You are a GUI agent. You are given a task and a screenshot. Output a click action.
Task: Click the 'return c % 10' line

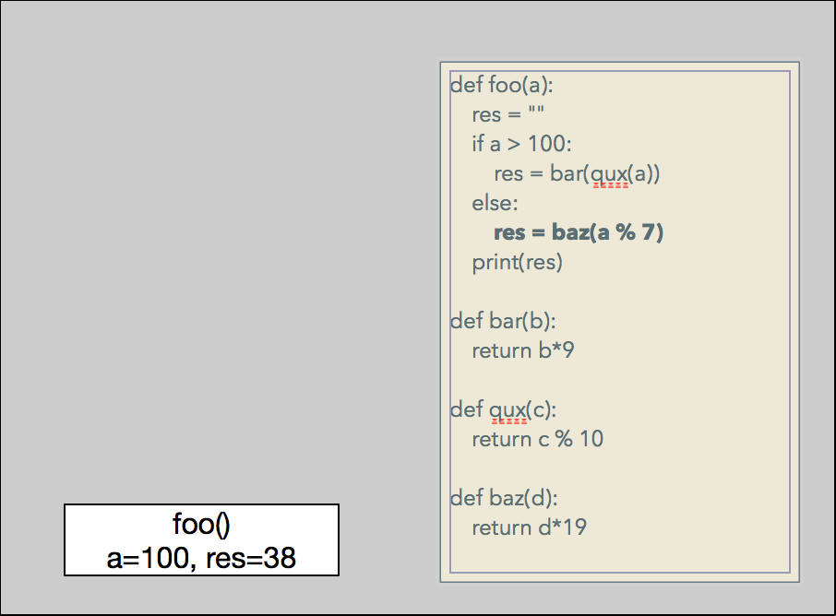(537, 439)
